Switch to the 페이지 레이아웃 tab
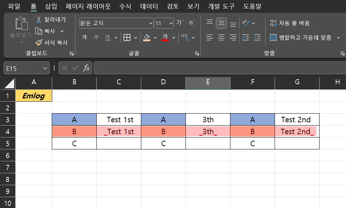The height and width of the screenshot is (208, 346). (88, 6)
